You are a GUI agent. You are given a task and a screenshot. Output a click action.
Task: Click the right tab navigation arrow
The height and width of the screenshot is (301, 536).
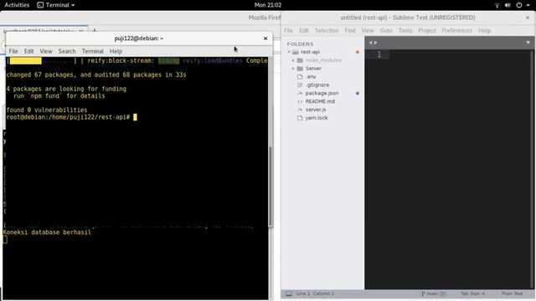[376, 43]
